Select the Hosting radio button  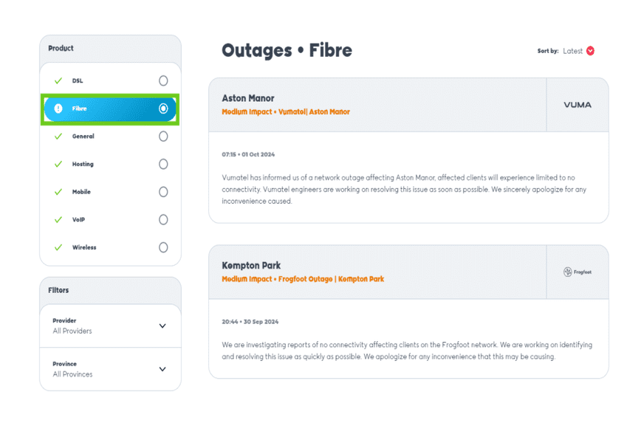pos(163,164)
